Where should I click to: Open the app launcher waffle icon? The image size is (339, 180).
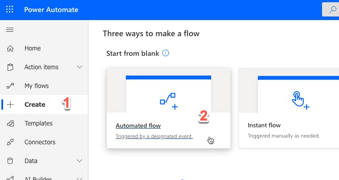(x=10, y=10)
